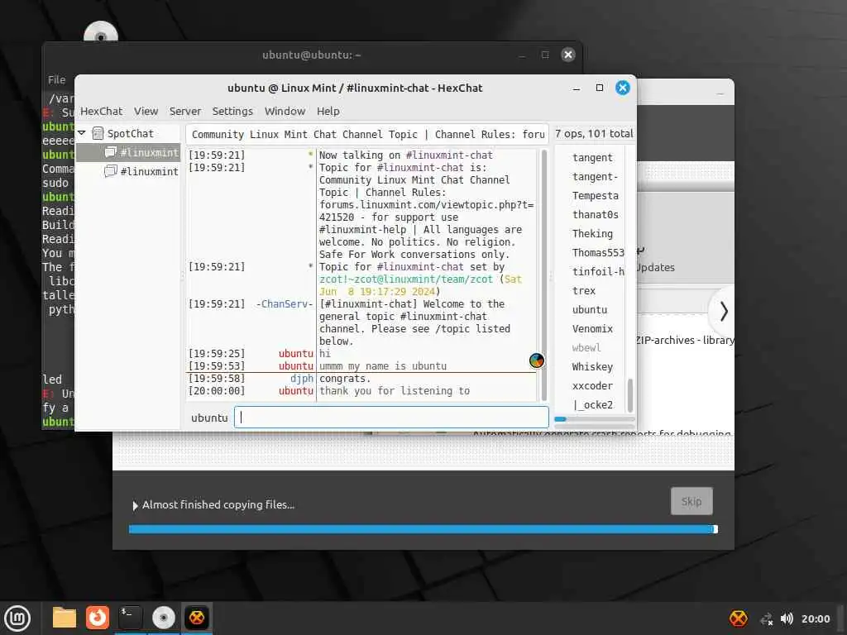Open the network connections tray icon

tap(766, 618)
